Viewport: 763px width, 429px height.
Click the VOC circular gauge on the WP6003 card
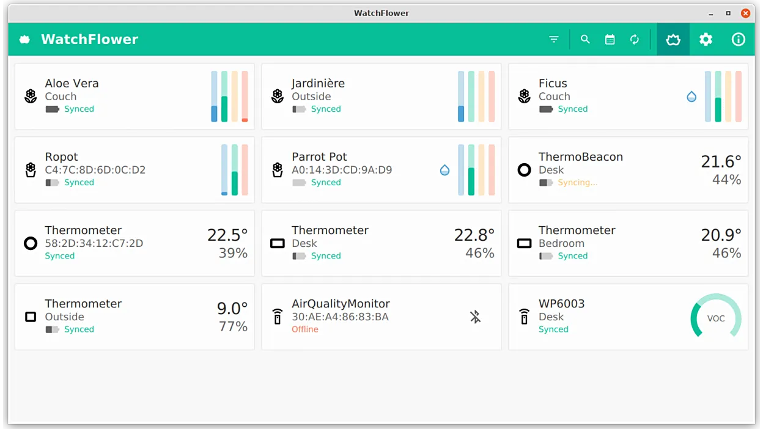[x=716, y=315]
